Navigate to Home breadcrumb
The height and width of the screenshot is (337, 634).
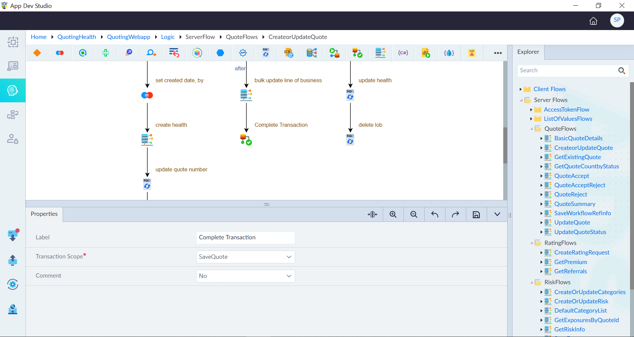click(39, 37)
